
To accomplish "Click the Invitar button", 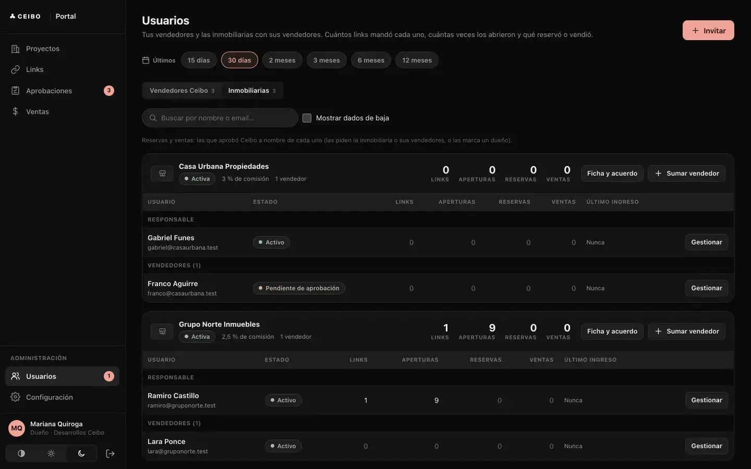I will tap(708, 31).
